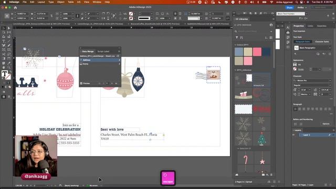Viewport: 336px width, 189px height.
Task: Select the Content Collector tool
Action: (4, 37)
